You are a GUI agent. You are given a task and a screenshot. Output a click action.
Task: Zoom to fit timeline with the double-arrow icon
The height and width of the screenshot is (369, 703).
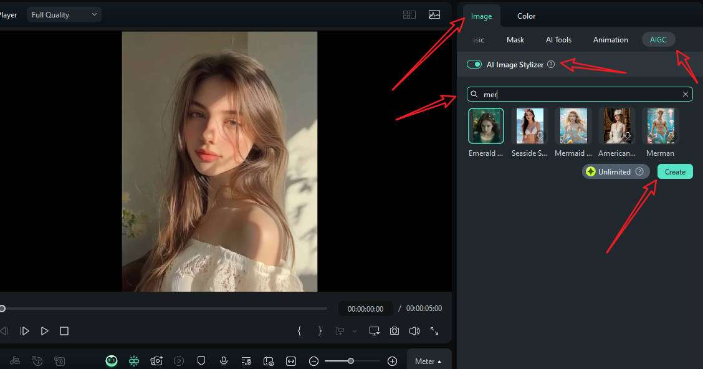pyautogui.click(x=291, y=361)
